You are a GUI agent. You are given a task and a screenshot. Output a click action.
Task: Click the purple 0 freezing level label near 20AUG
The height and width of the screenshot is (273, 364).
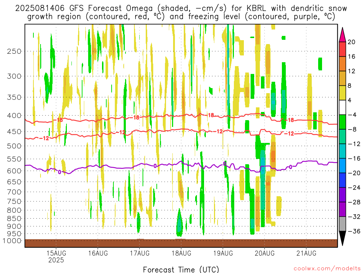click(290, 167)
